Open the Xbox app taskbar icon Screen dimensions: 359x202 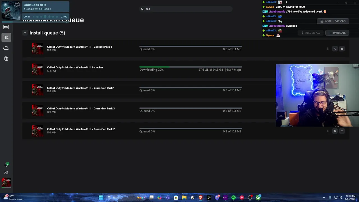258,198
